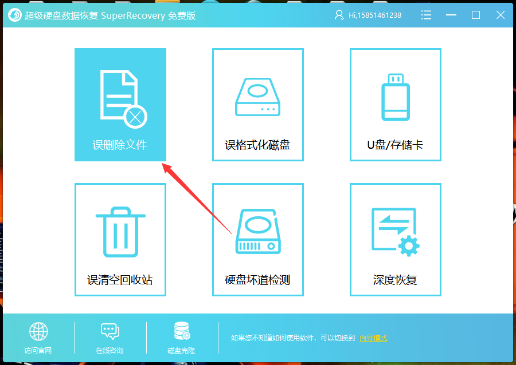Open the list menu icon in title bar

(426, 15)
